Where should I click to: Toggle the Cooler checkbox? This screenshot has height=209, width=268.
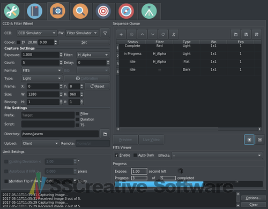18,42
